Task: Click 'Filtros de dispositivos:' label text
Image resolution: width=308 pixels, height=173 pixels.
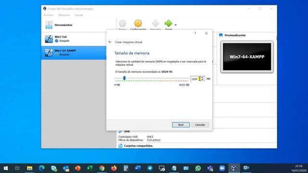Action: coord(131,140)
